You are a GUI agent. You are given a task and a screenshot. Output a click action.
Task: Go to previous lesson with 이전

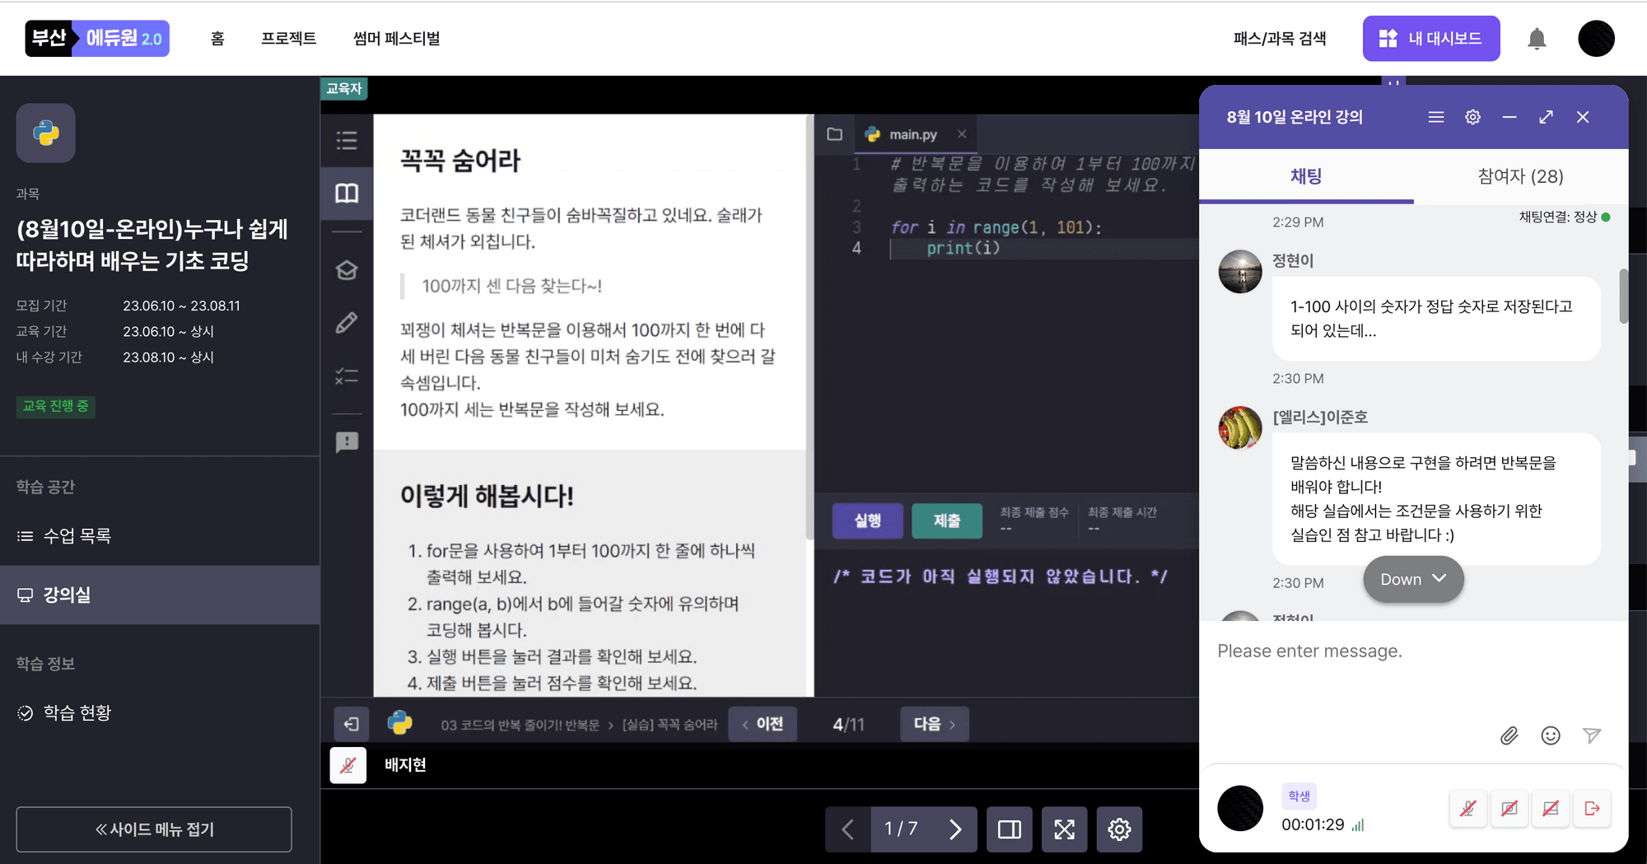point(763,724)
